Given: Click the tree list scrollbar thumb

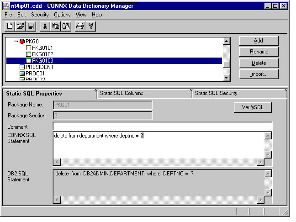Looking at the screenshot, I should (227, 64).
